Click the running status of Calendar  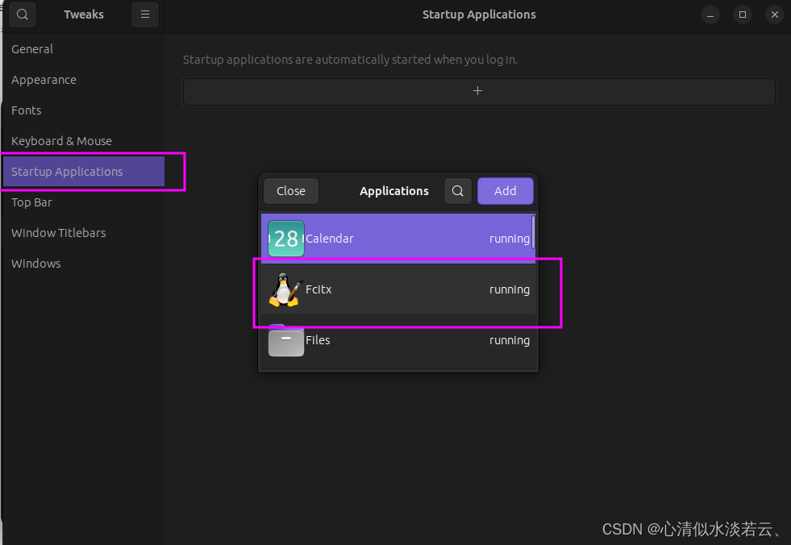pos(510,239)
